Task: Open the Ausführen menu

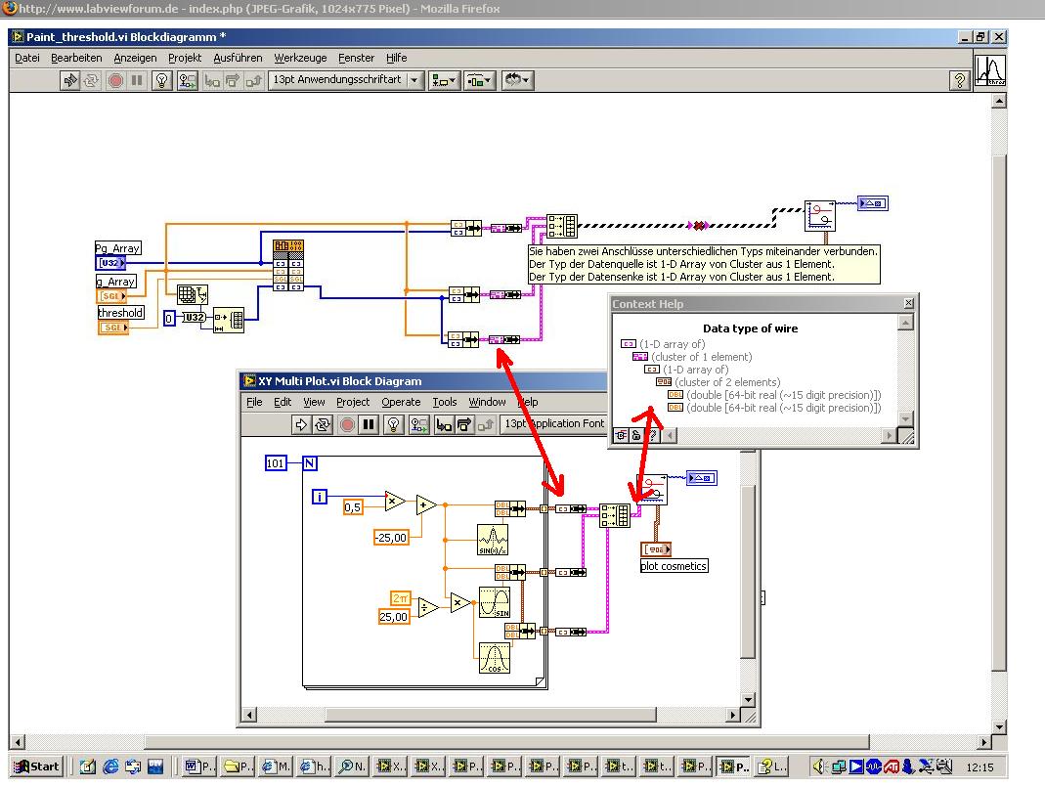Action: click(x=238, y=58)
